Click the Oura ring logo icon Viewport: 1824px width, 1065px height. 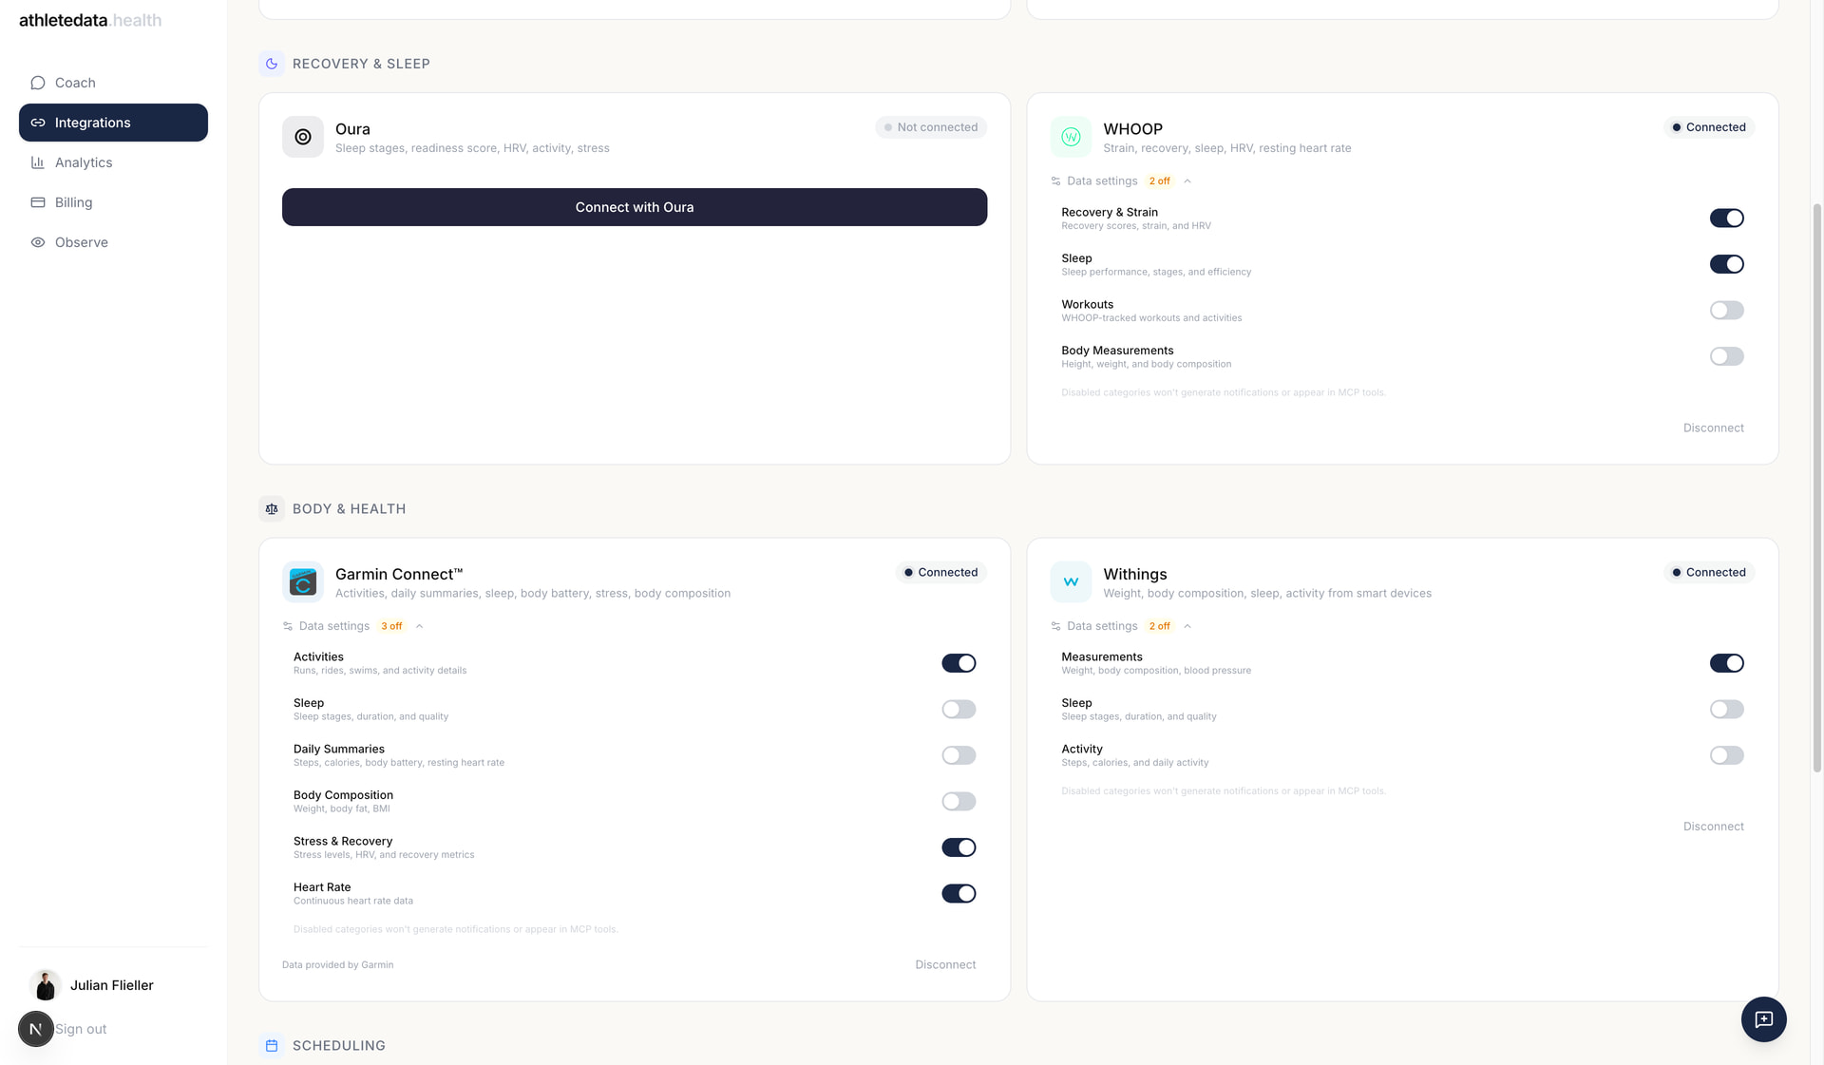click(x=302, y=137)
